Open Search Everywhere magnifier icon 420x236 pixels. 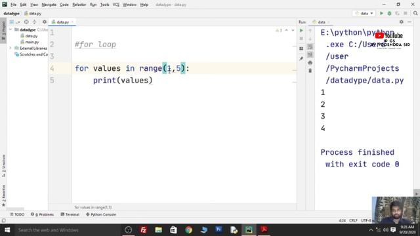(x=415, y=13)
